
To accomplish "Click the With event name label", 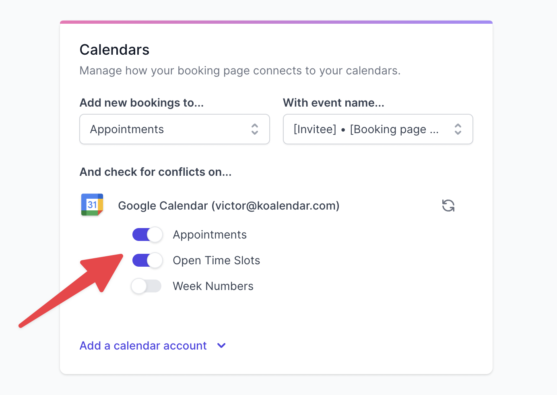I will click(334, 103).
